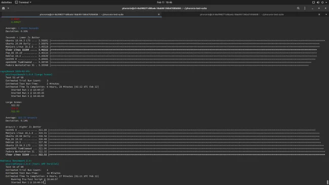Click 'Deviation: 0.53%' line
The width and height of the screenshot is (329, 185).
[x=17, y=31]
